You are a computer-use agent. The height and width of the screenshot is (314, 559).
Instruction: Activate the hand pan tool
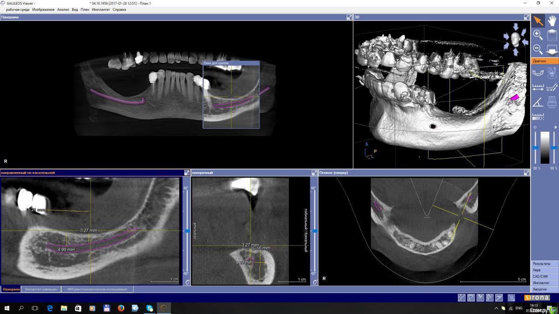point(552,20)
